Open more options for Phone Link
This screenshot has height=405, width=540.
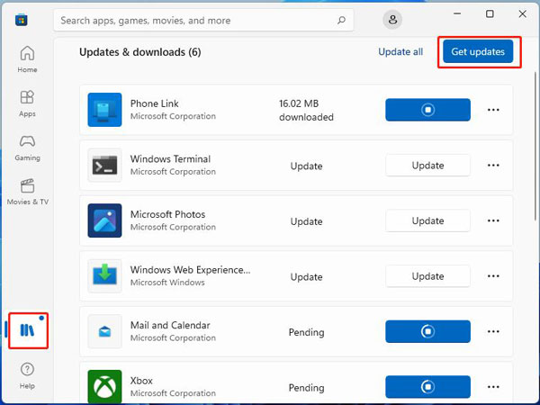[493, 110]
